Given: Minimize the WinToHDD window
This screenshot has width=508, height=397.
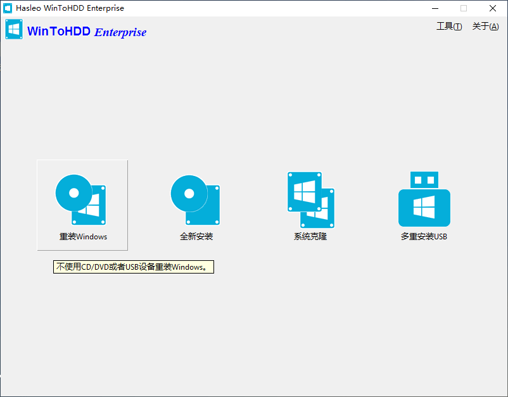Looking at the screenshot, I should coord(435,8).
